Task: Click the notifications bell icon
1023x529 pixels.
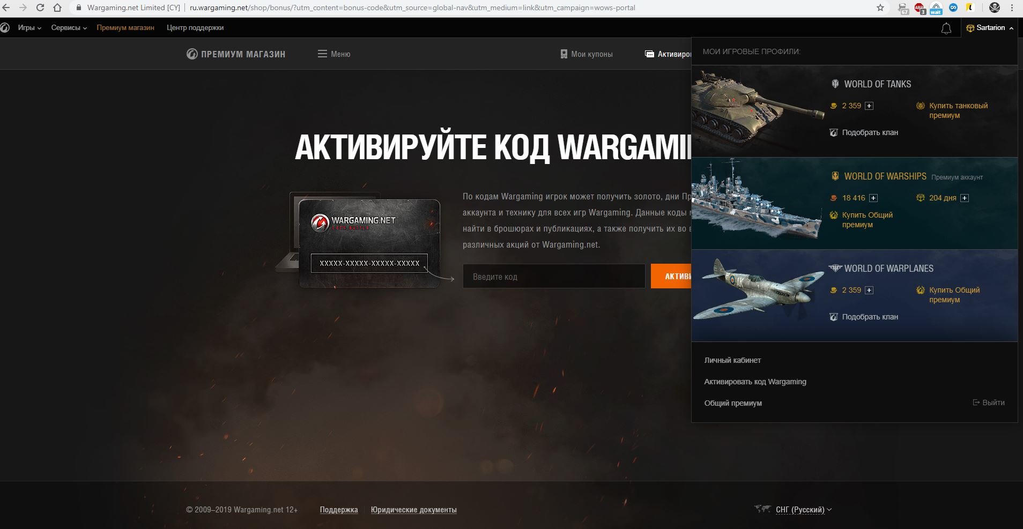Action: point(946,28)
